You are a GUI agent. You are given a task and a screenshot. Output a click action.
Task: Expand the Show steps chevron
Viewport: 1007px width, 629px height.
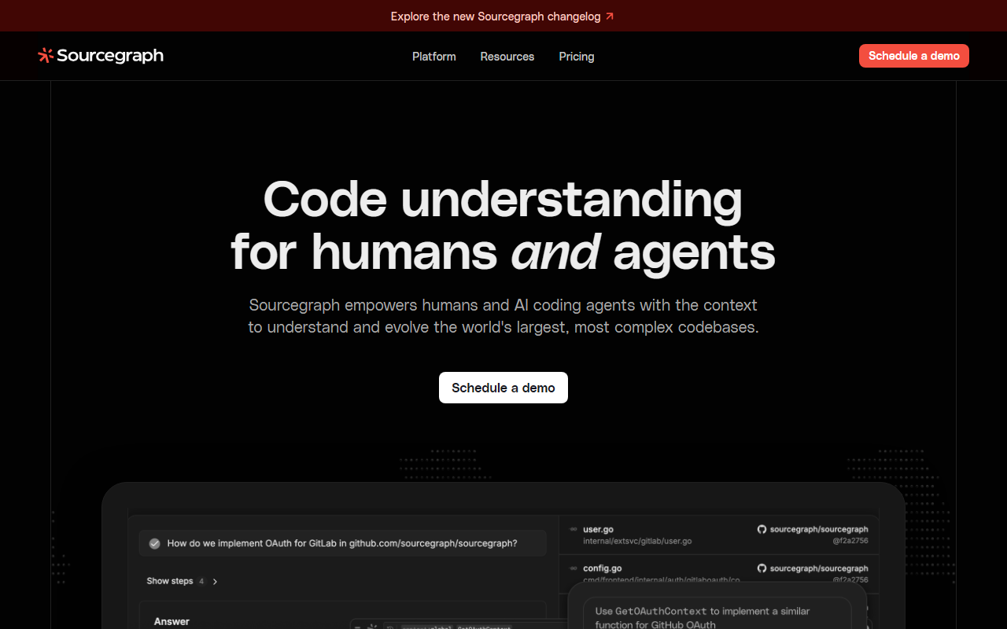[x=215, y=582]
